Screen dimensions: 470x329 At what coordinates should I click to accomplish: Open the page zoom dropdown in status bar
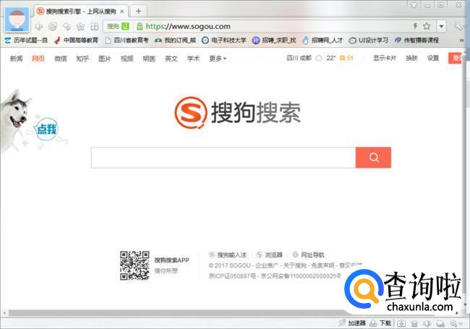click(x=456, y=323)
